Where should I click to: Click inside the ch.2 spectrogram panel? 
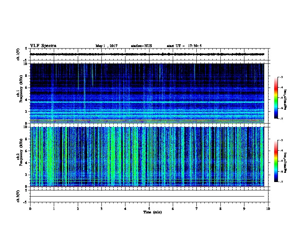pyautogui.click(x=147, y=157)
